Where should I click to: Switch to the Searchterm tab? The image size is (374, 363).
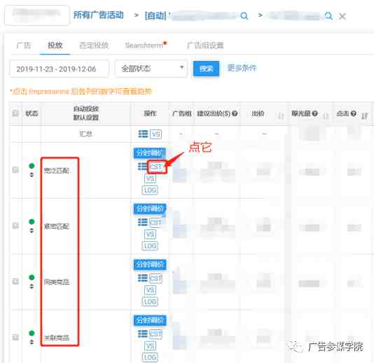coord(144,45)
